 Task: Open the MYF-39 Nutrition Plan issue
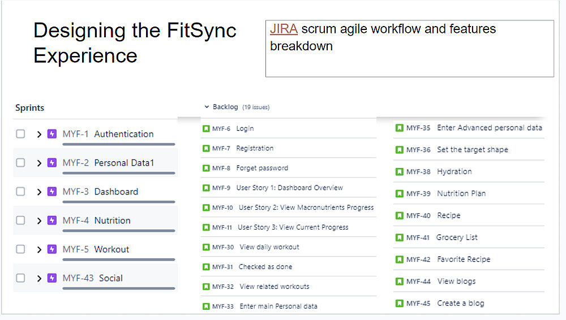[x=461, y=193]
